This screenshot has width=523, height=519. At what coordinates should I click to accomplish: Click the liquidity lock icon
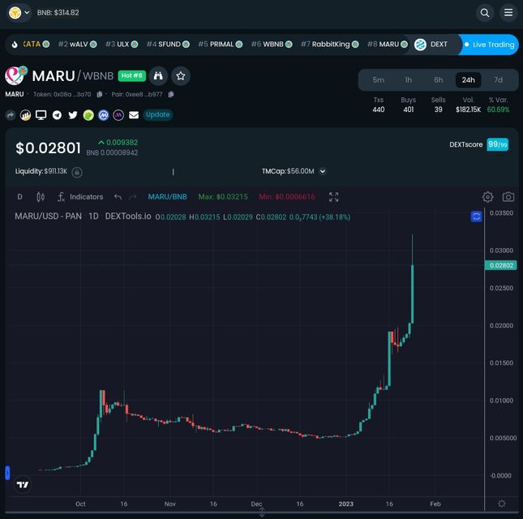77,172
